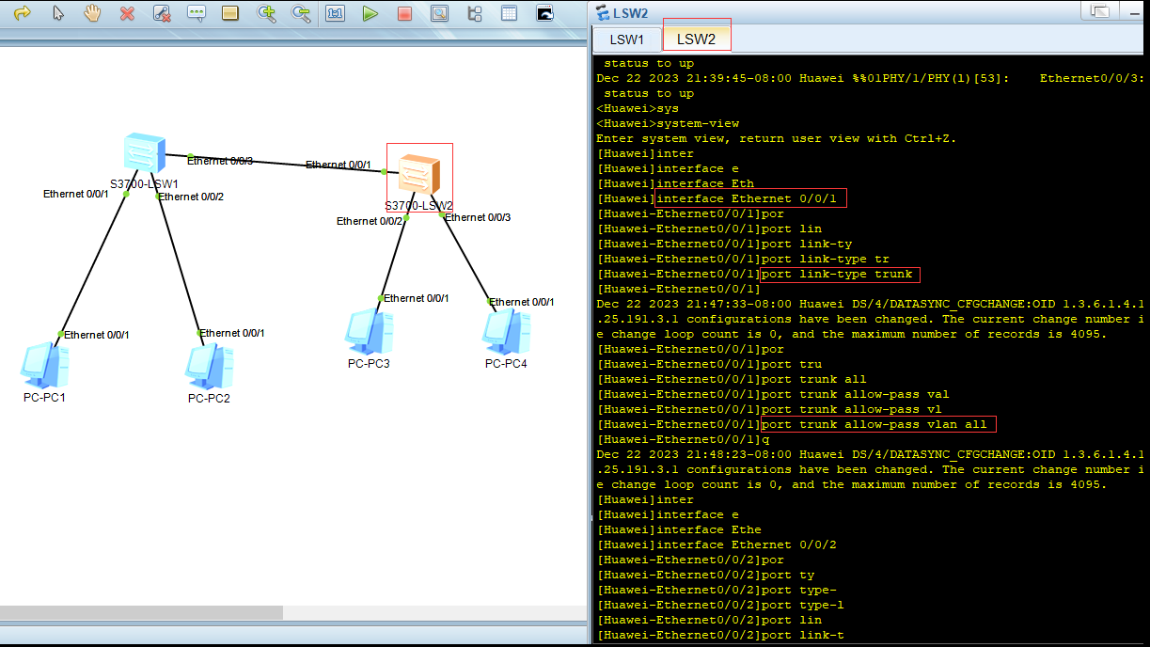Add a text note with speech bubble tool
The width and height of the screenshot is (1150, 647).
click(196, 13)
